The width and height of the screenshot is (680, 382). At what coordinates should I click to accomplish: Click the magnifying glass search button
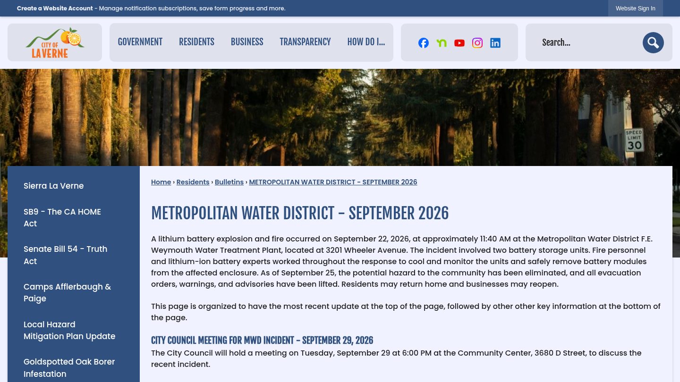click(653, 42)
